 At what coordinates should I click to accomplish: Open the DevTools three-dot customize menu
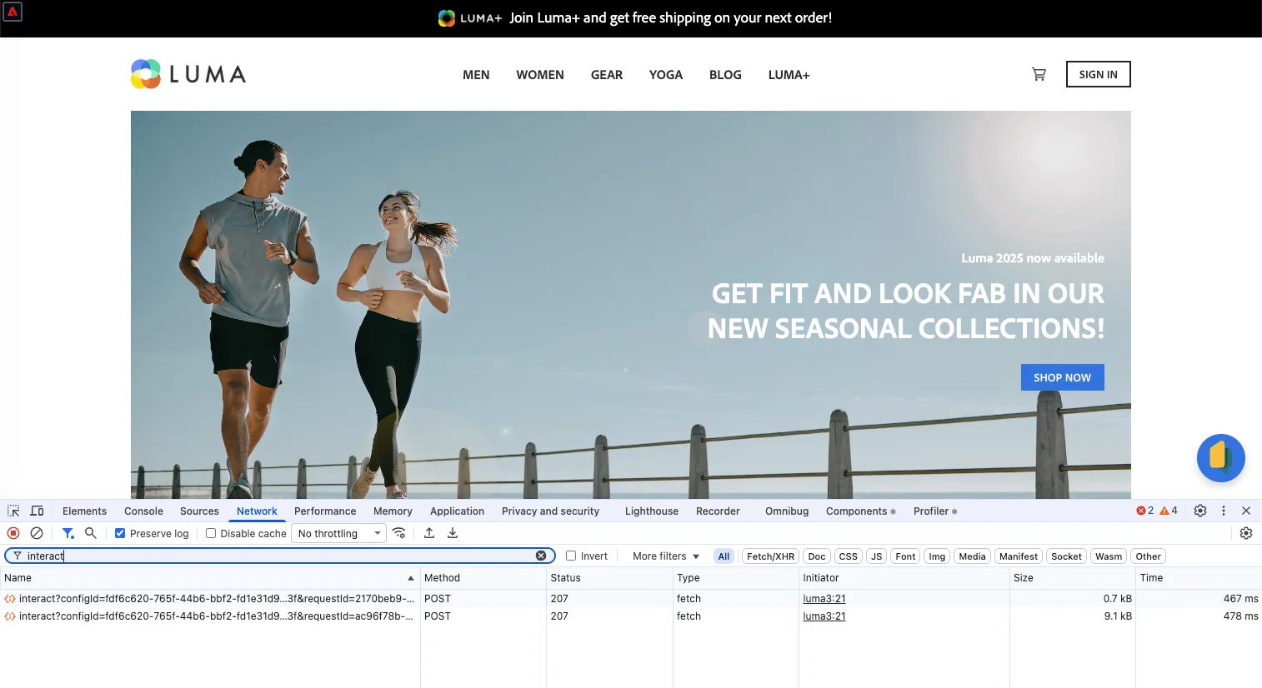pyautogui.click(x=1224, y=511)
